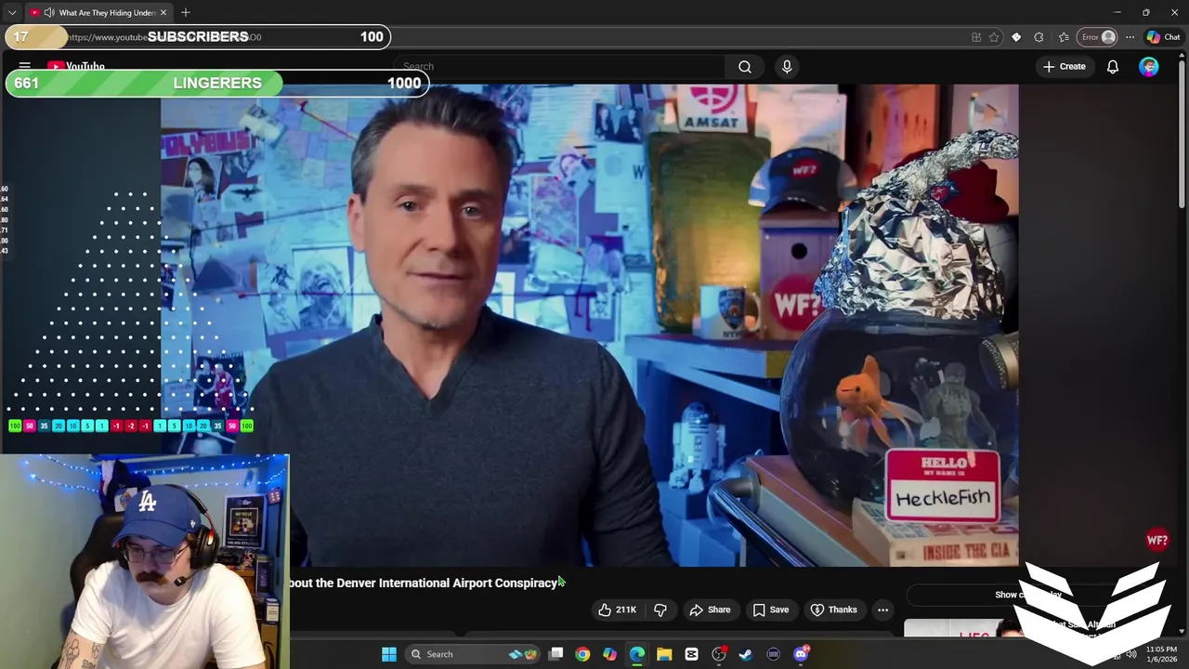Click the diamond-shaped extension icon in Edge toolbar
1189x669 pixels.
[x=1016, y=37]
